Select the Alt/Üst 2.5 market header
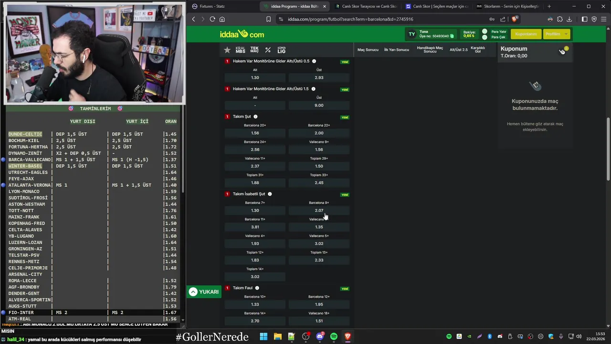 458,50
